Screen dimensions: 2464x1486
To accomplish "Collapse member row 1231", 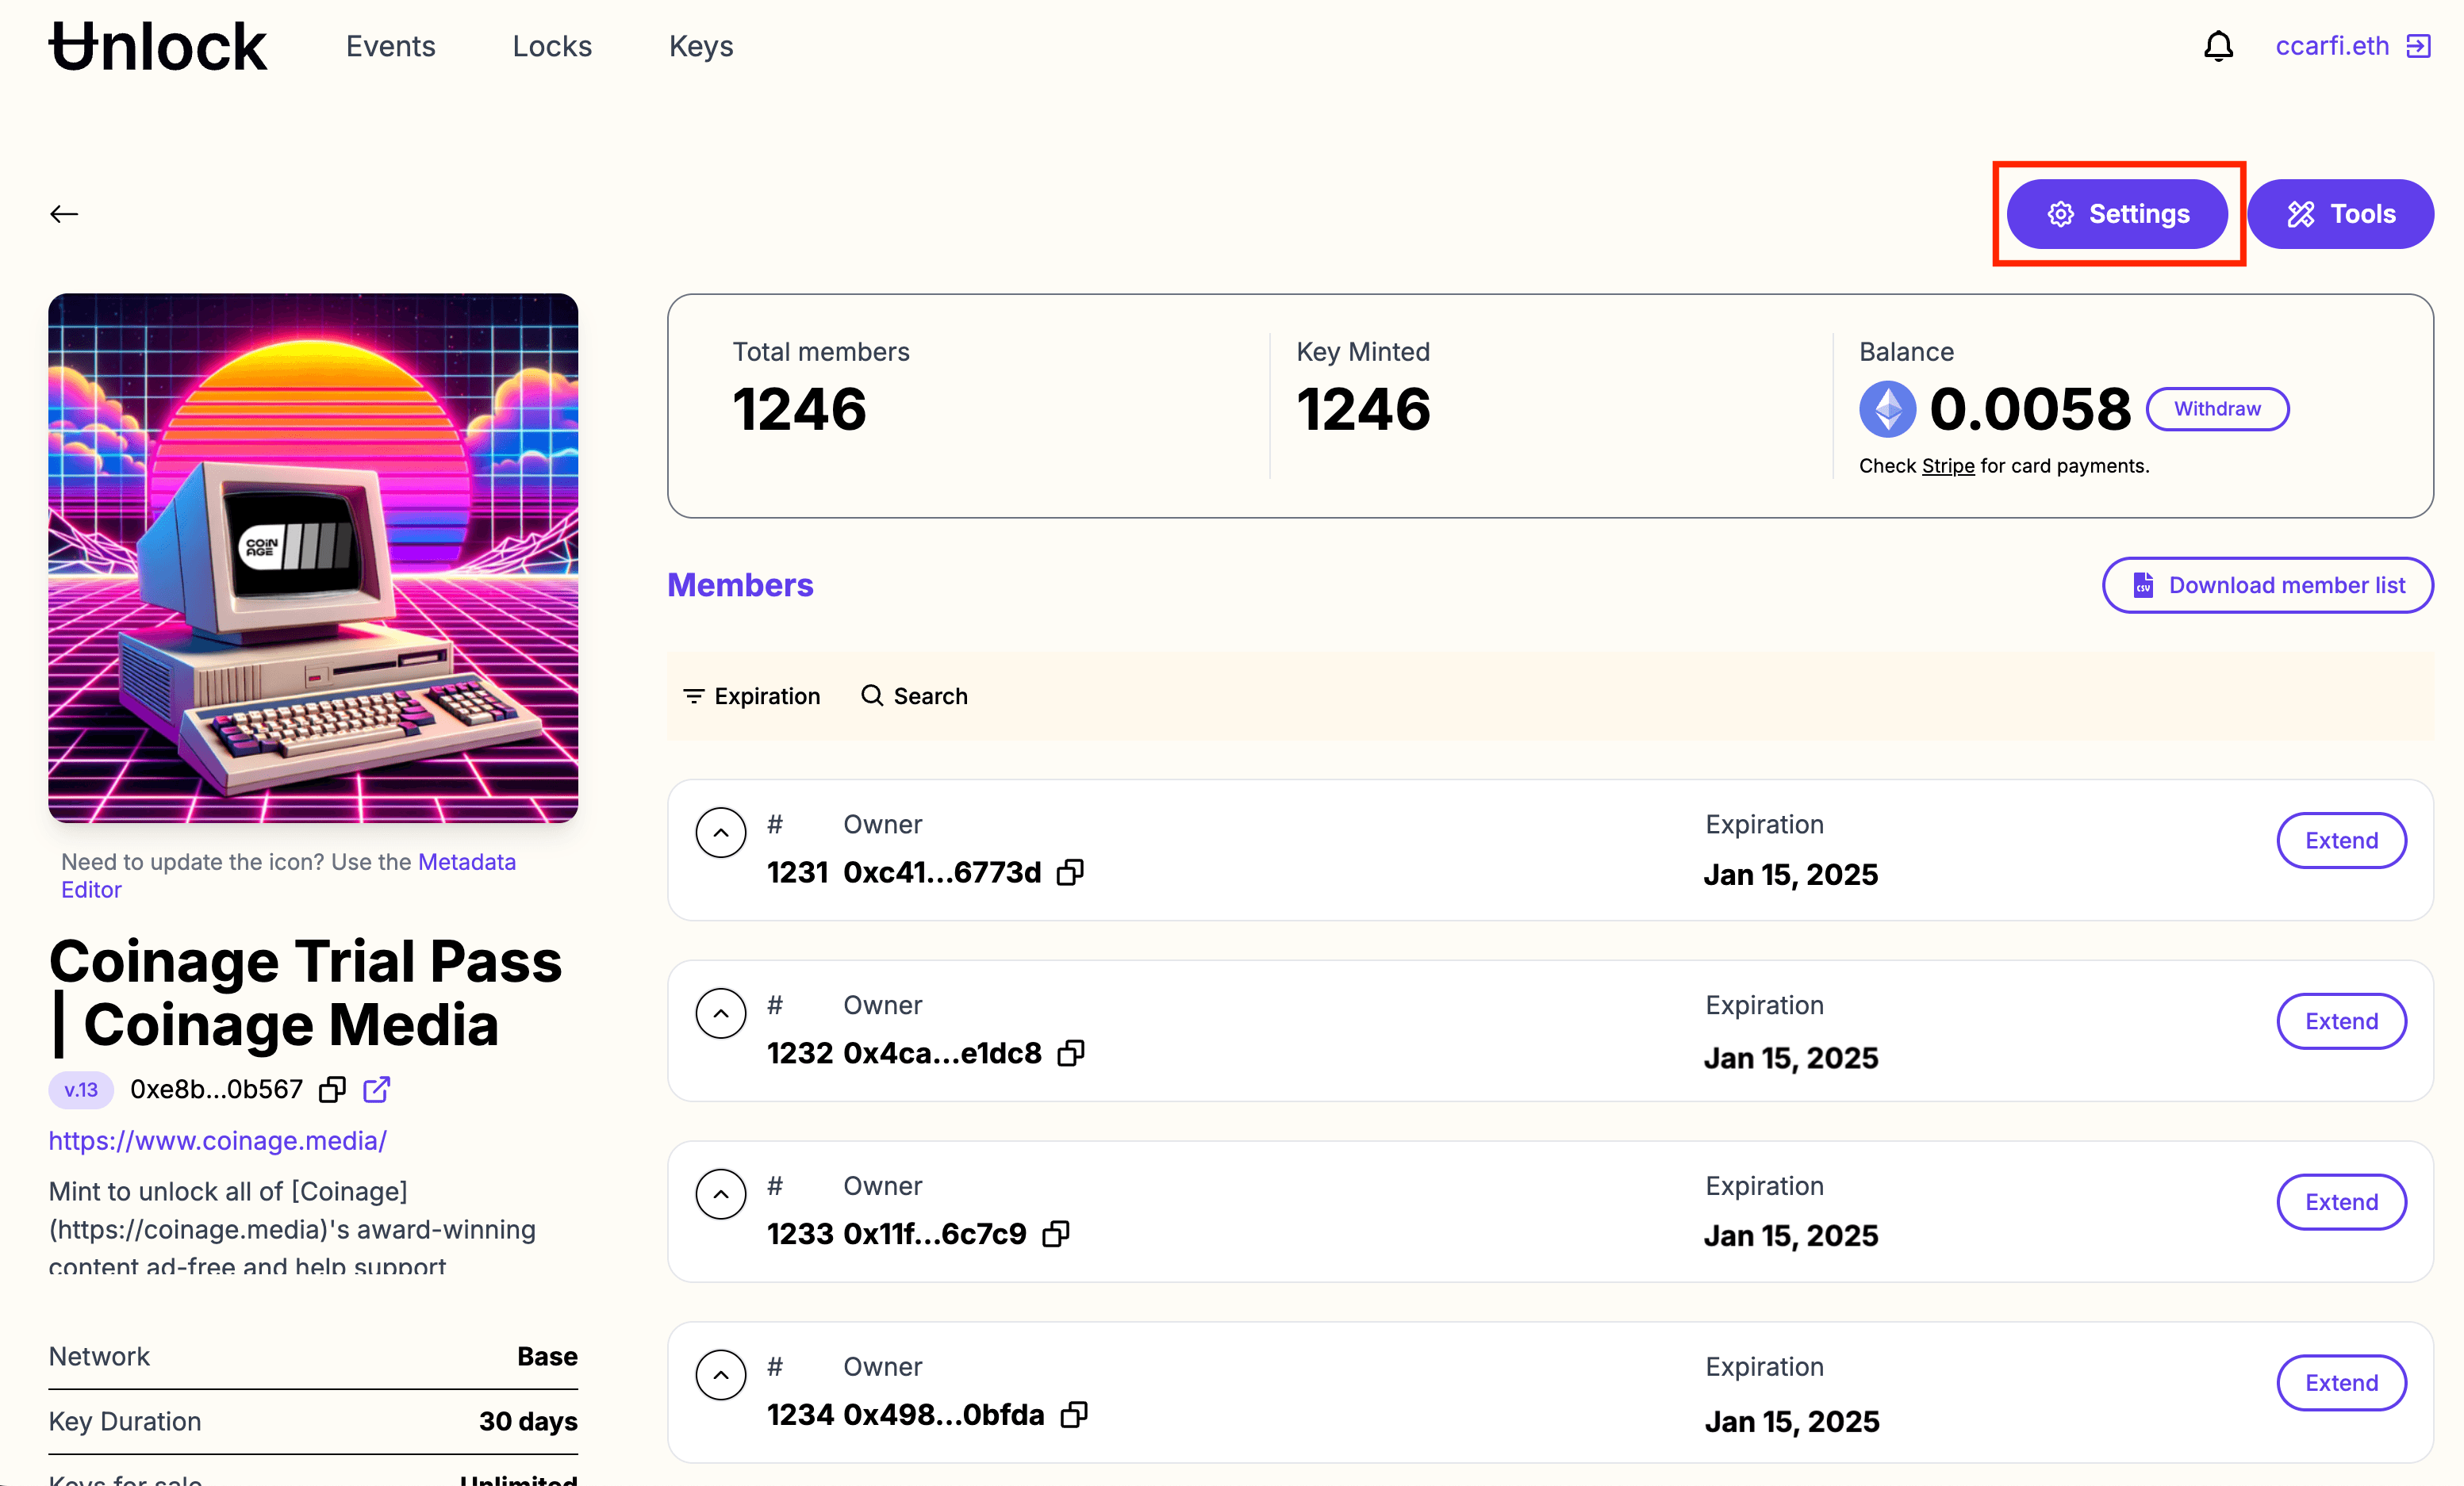I will pos(721,833).
